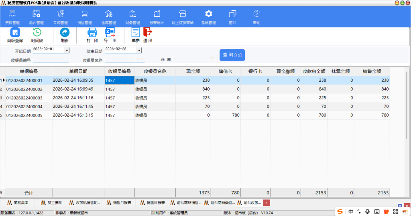Expand the 开始日期 start date dropdown
The height and width of the screenshot is (216, 411).
coord(67,50)
